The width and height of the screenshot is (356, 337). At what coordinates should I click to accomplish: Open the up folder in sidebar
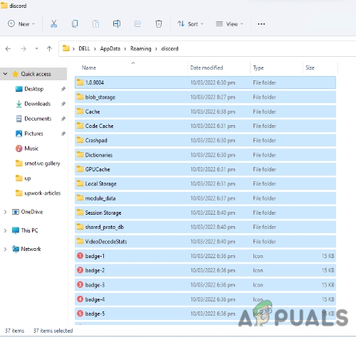tap(28, 178)
